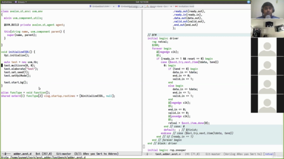Click the 'end // block: driver' line
284x159 pixels.
(162, 143)
